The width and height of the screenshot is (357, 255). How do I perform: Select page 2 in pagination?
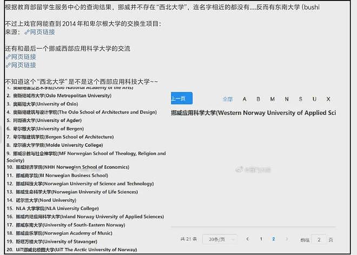(274, 239)
